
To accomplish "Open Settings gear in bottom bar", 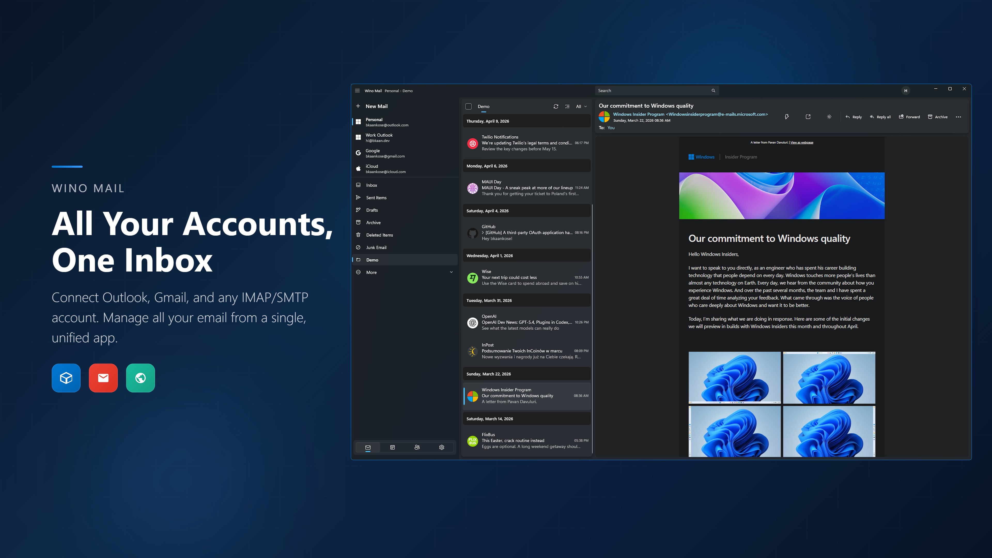I will (442, 447).
